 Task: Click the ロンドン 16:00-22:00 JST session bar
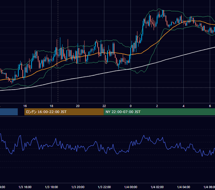tap(64, 112)
